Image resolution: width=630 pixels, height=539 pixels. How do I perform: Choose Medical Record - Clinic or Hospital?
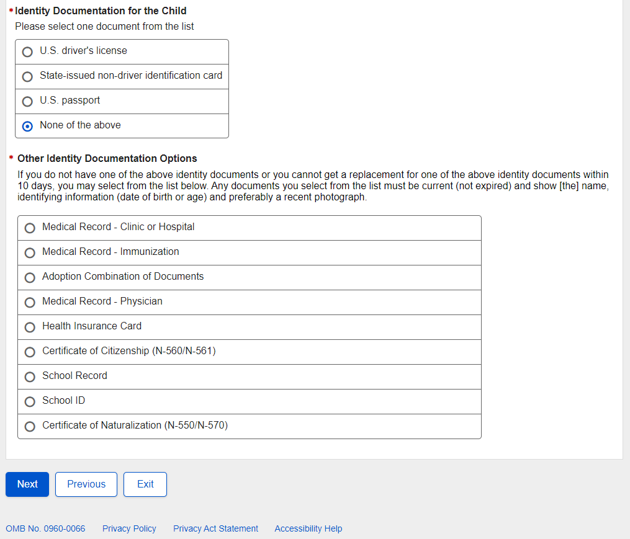30,228
